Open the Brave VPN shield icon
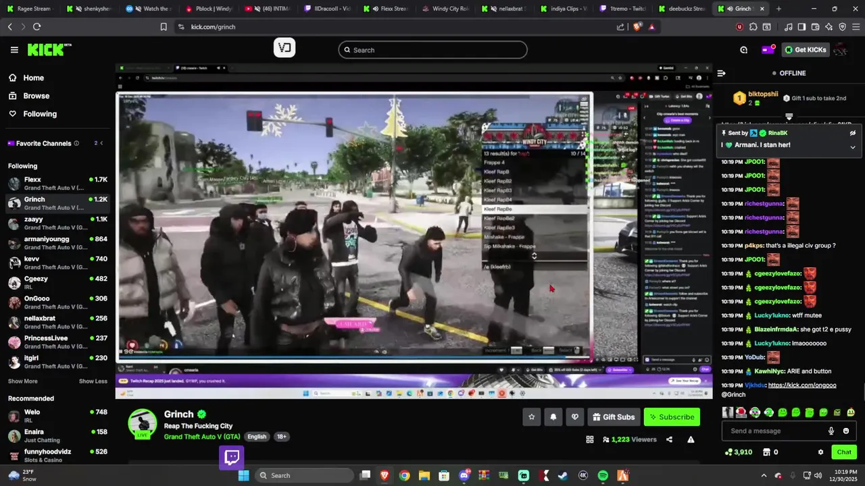The height and width of the screenshot is (486, 865). [842, 27]
